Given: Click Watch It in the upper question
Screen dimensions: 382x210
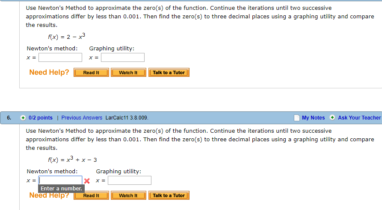Looking at the screenshot, I should click(128, 73).
